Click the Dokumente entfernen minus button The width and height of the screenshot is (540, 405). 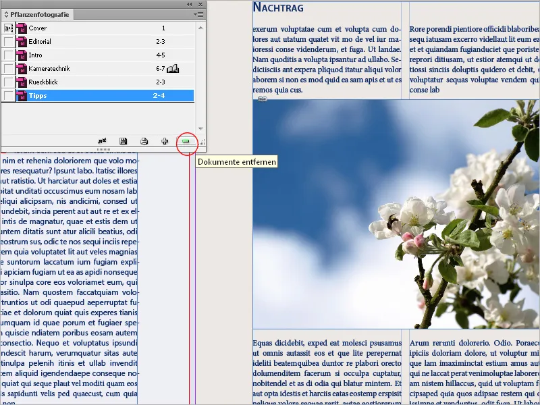pyautogui.click(x=186, y=141)
